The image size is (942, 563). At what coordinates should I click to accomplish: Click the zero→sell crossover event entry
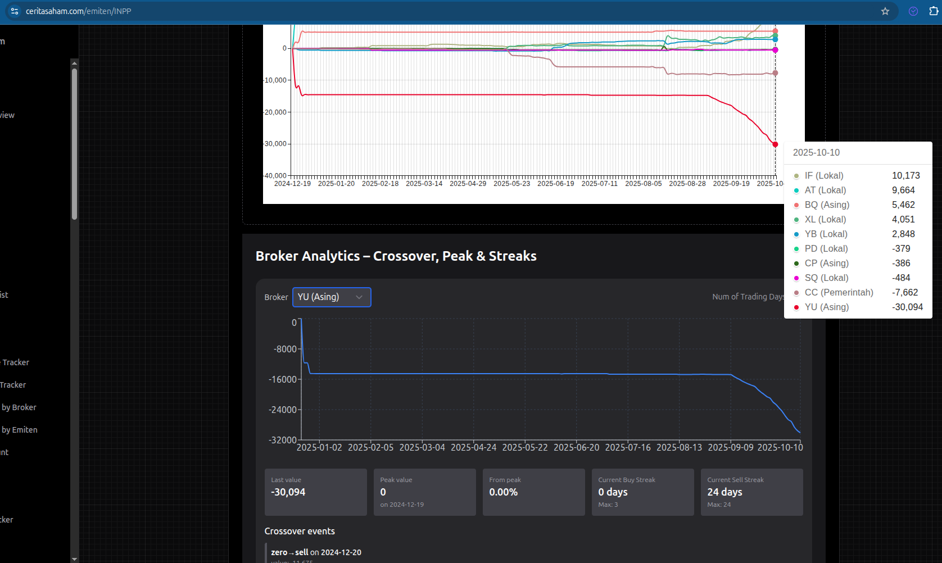(x=316, y=553)
